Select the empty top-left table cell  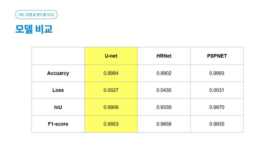click(x=58, y=56)
